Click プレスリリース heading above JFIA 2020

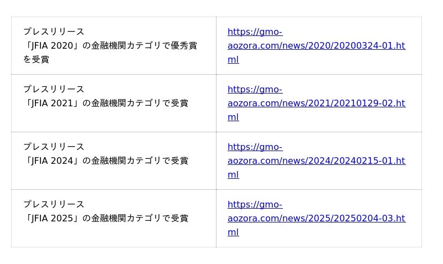54,32
